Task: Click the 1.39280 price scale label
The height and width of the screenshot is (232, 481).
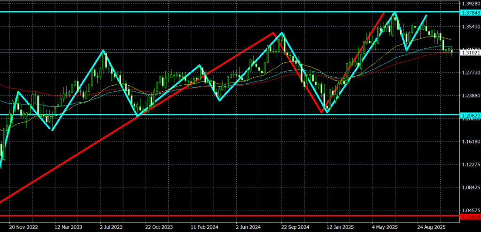Action: [x=470, y=4]
